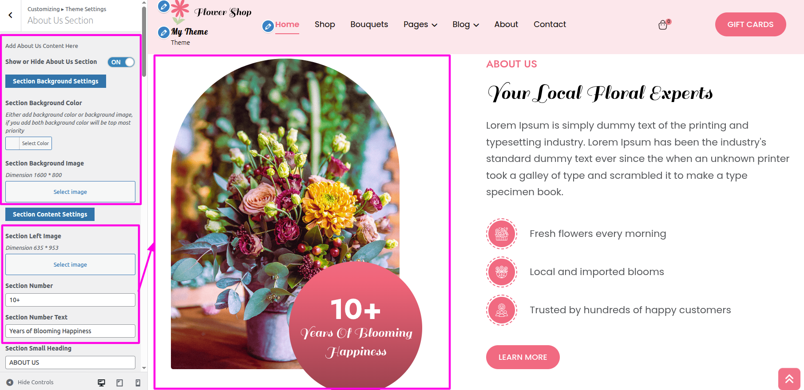Click the Section Number Text input field

click(70, 331)
